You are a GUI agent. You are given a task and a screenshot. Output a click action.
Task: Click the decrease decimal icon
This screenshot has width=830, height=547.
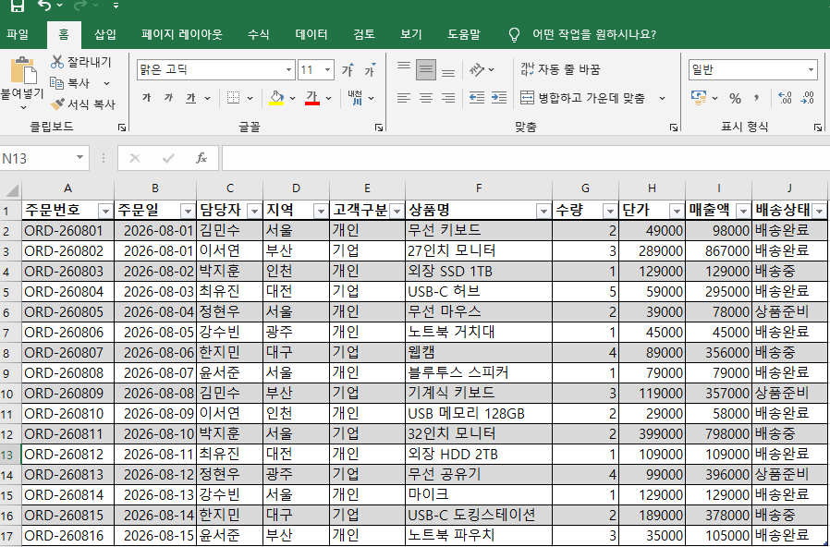(x=808, y=98)
